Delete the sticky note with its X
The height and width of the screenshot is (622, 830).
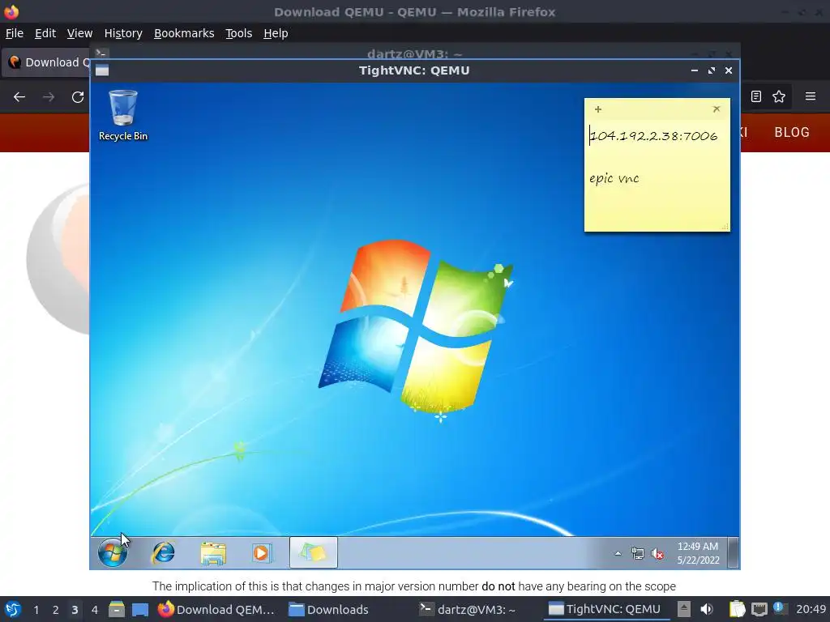pos(717,109)
